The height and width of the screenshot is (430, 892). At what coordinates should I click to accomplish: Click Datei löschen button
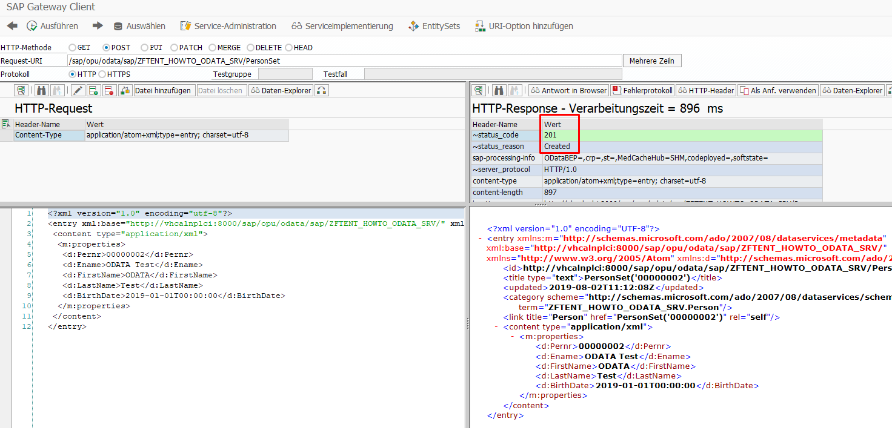(221, 90)
